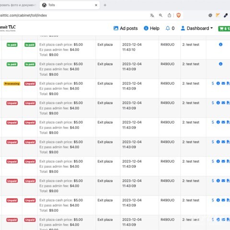Expand the Dashboard dropdown caret
The width and height of the screenshot is (230, 230).
(x=211, y=28)
